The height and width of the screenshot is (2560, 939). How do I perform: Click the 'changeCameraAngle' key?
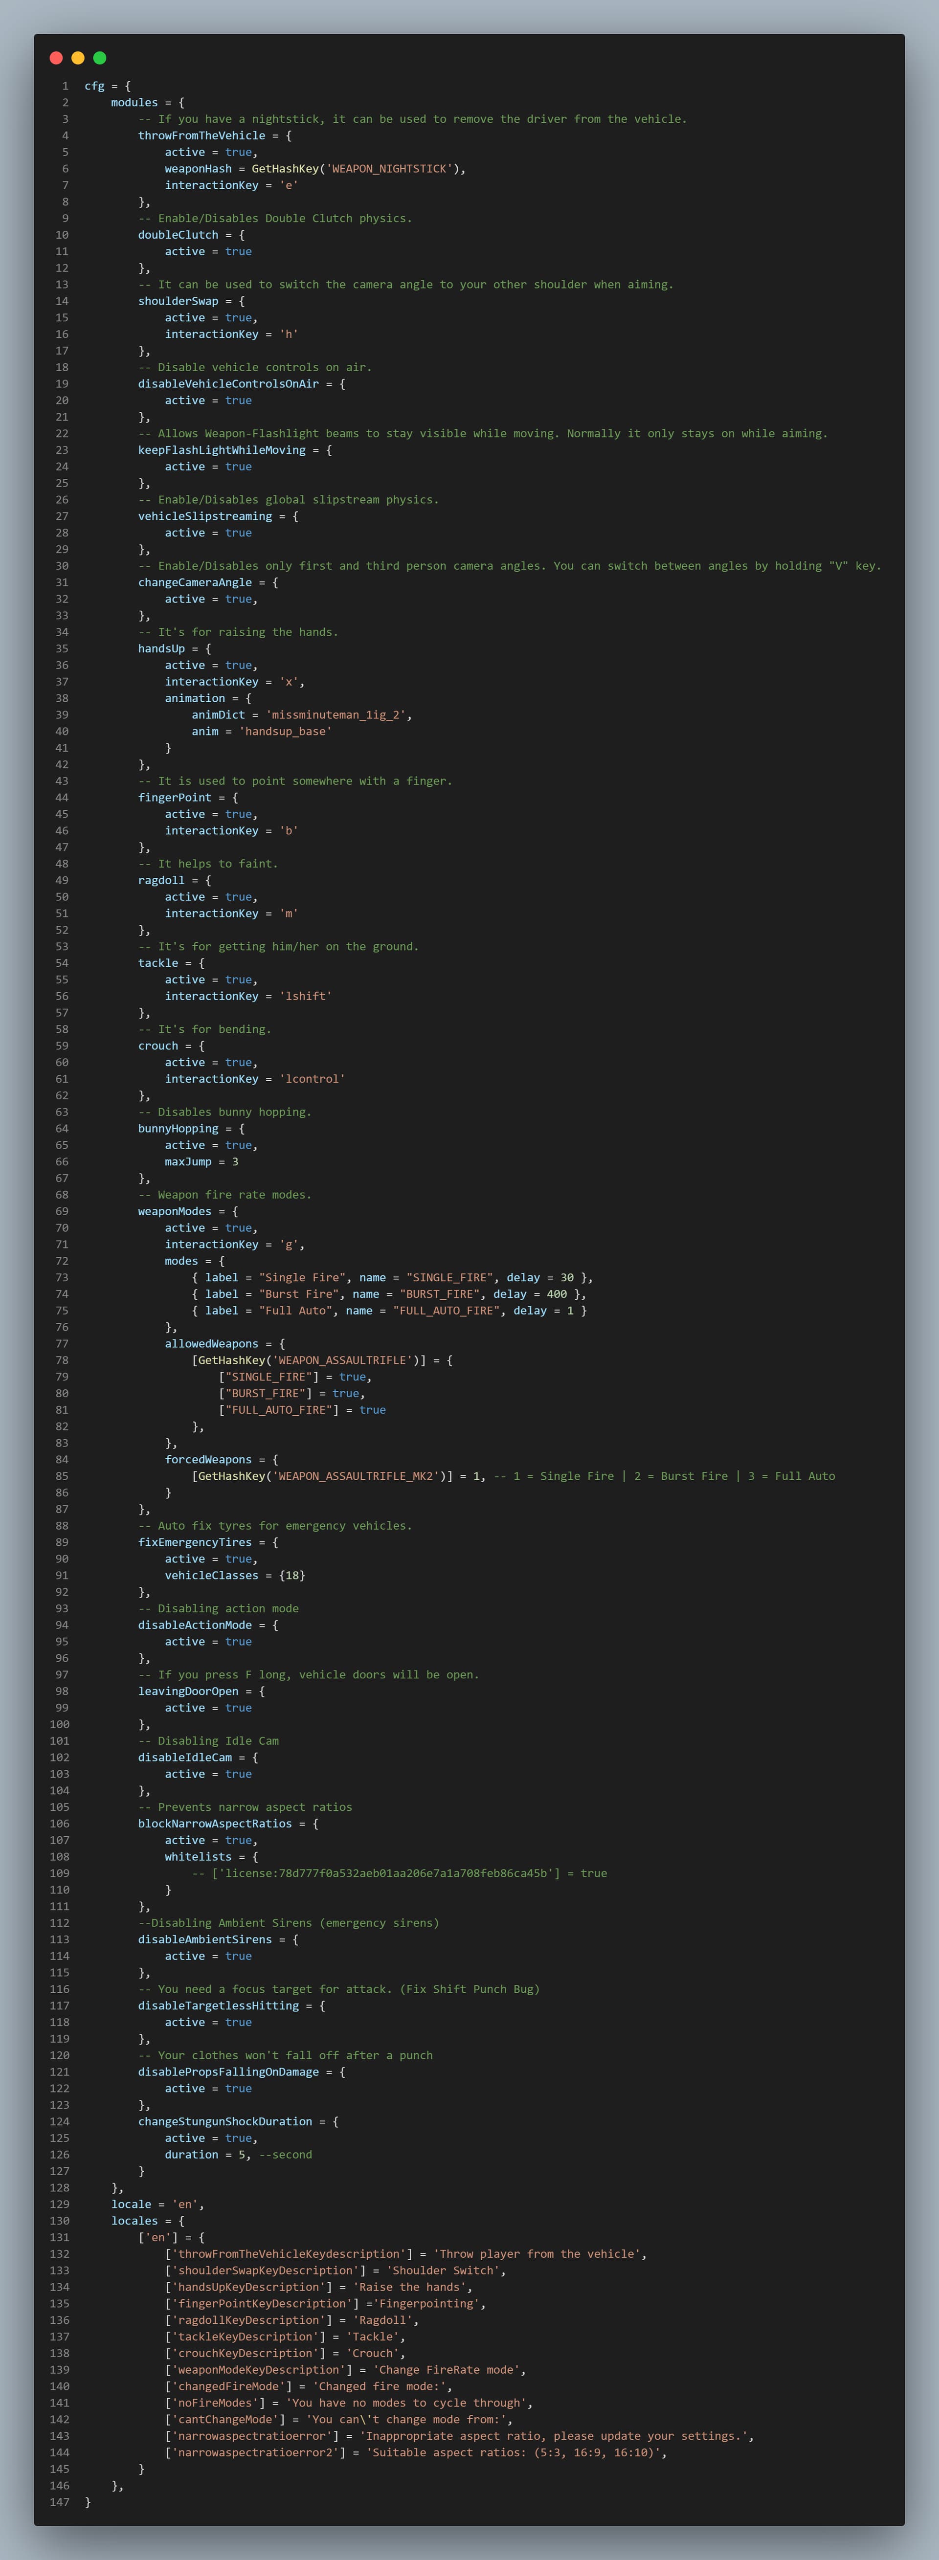[x=195, y=582]
